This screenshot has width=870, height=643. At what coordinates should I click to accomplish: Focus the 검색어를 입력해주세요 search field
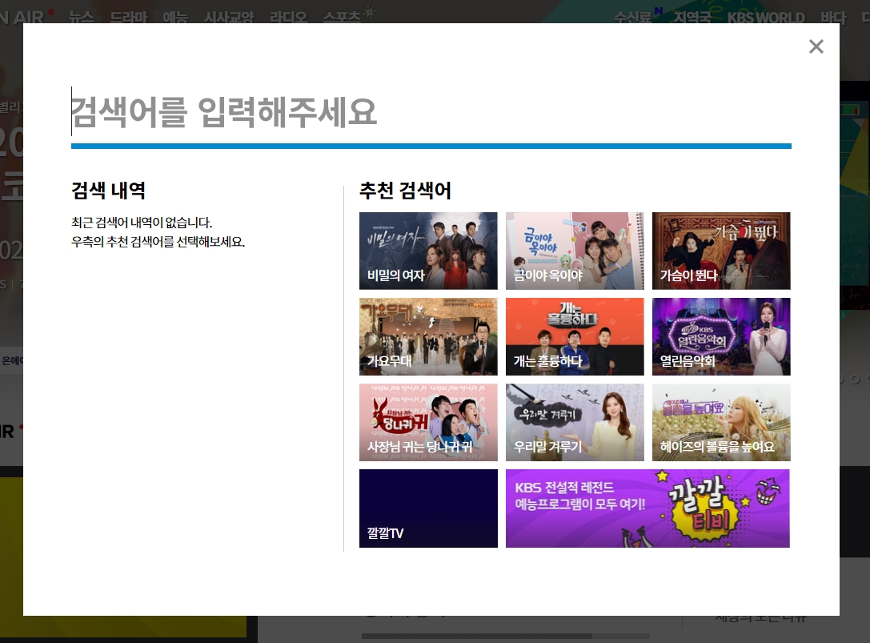coord(431,111)
